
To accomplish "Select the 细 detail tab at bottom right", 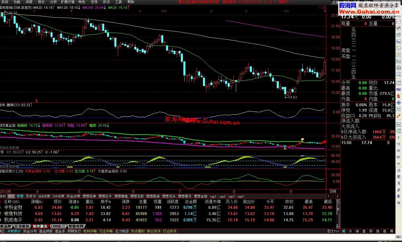I will click(x=357, y=231).
